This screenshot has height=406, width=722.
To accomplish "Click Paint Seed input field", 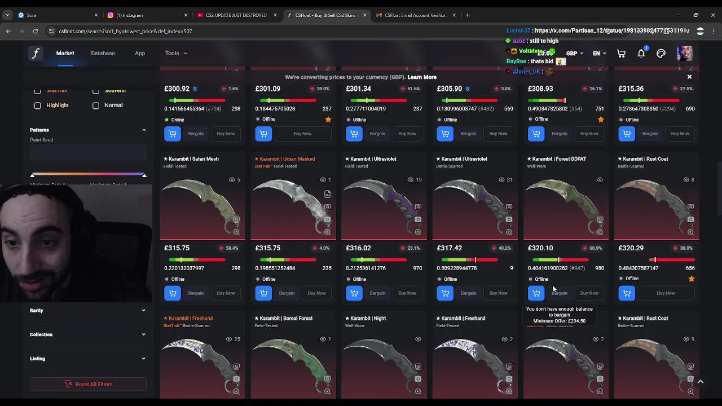I will (88, 152).
